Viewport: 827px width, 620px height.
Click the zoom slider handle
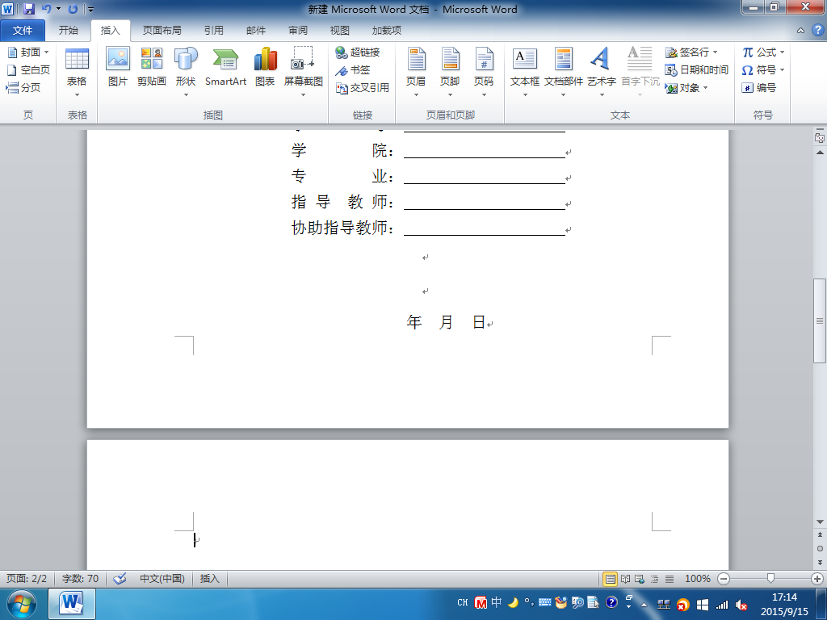[x=770, y=579]
